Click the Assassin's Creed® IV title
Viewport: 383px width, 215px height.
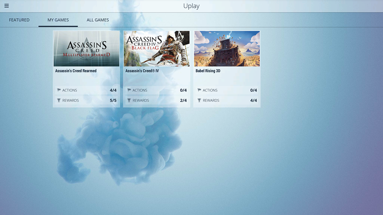point(142,71)
